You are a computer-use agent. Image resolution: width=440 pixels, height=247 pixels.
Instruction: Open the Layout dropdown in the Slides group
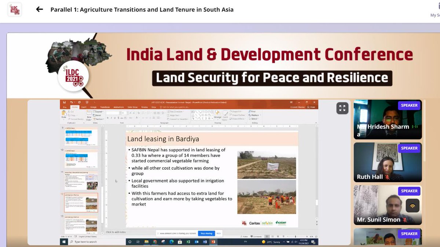pyautogui.click(x=98, y=111)
